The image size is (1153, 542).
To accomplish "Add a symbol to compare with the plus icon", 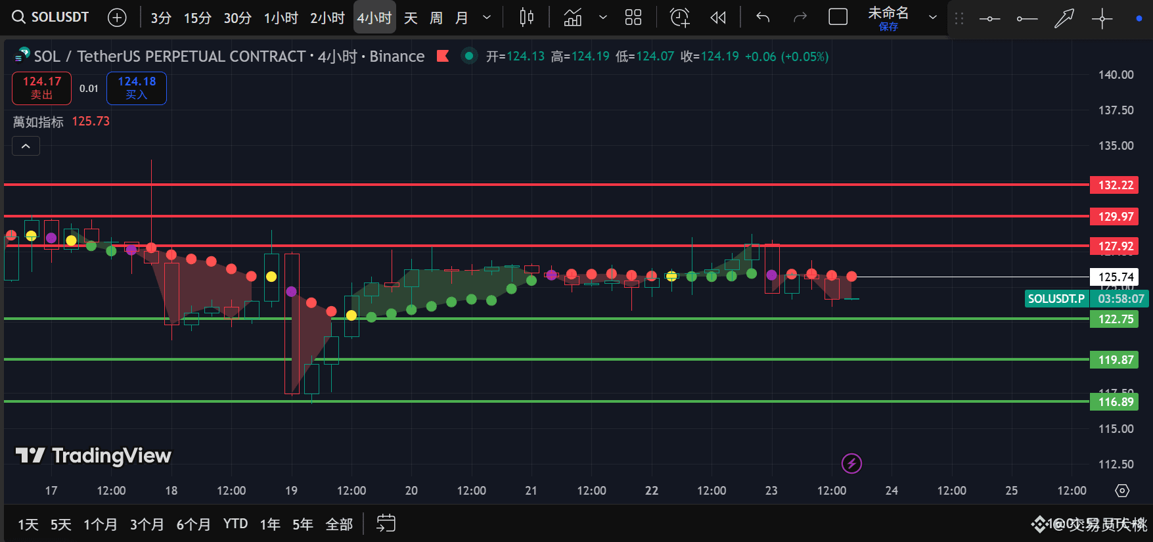I will pos(117,18).
